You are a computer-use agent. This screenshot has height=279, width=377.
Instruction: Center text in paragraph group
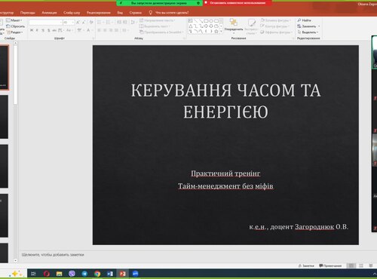(105, 30)
